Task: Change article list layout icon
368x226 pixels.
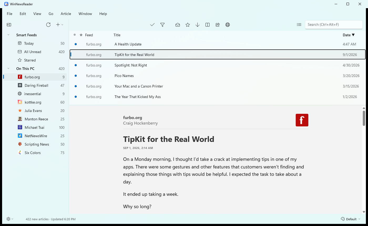Action: click(299, 25)
